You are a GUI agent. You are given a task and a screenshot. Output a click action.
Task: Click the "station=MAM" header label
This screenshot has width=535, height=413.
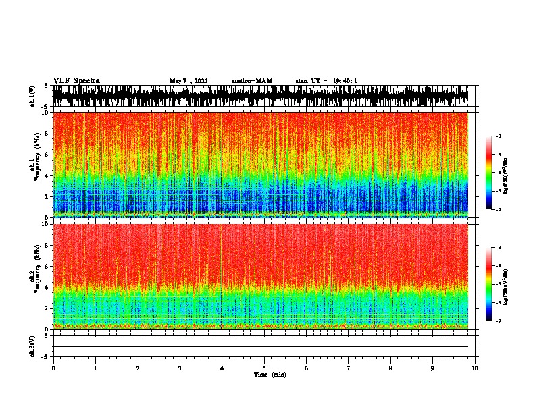[x=252, y=81]
